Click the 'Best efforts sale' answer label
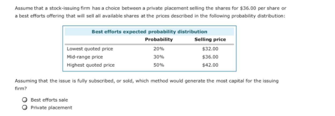The image size is (335, 116). pos(49,100)
